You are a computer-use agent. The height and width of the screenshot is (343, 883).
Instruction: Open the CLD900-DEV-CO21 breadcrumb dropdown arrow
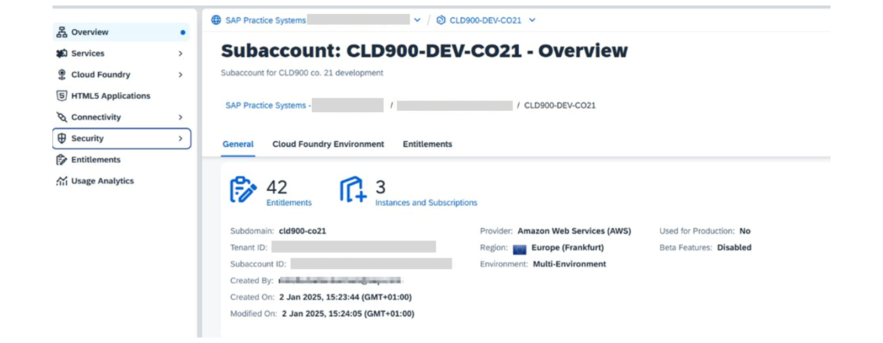click(532, 20)
